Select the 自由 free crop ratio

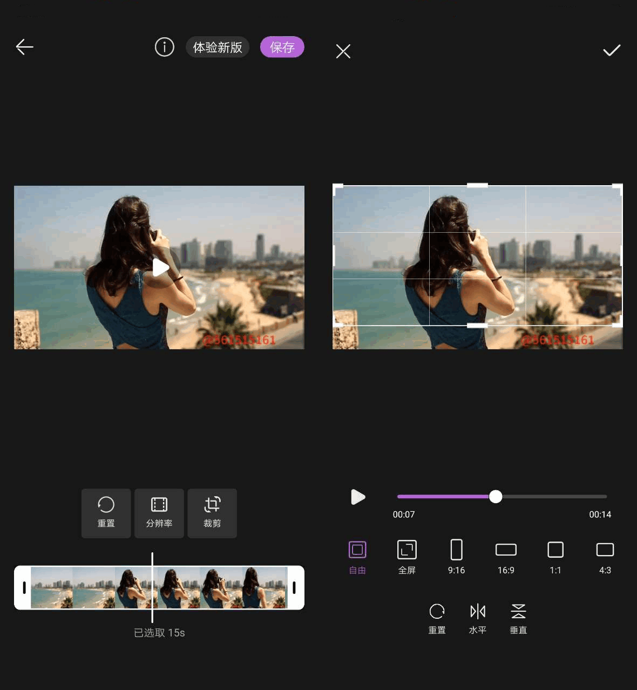[357, 558]
